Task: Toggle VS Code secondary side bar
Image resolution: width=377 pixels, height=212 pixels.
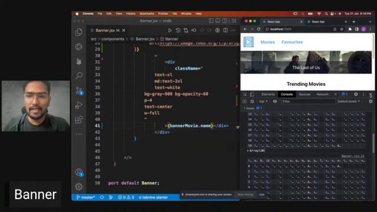Action: [224, 21]
